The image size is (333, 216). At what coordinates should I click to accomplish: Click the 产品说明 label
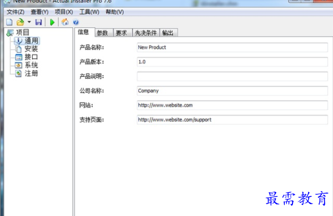(92, 76)
